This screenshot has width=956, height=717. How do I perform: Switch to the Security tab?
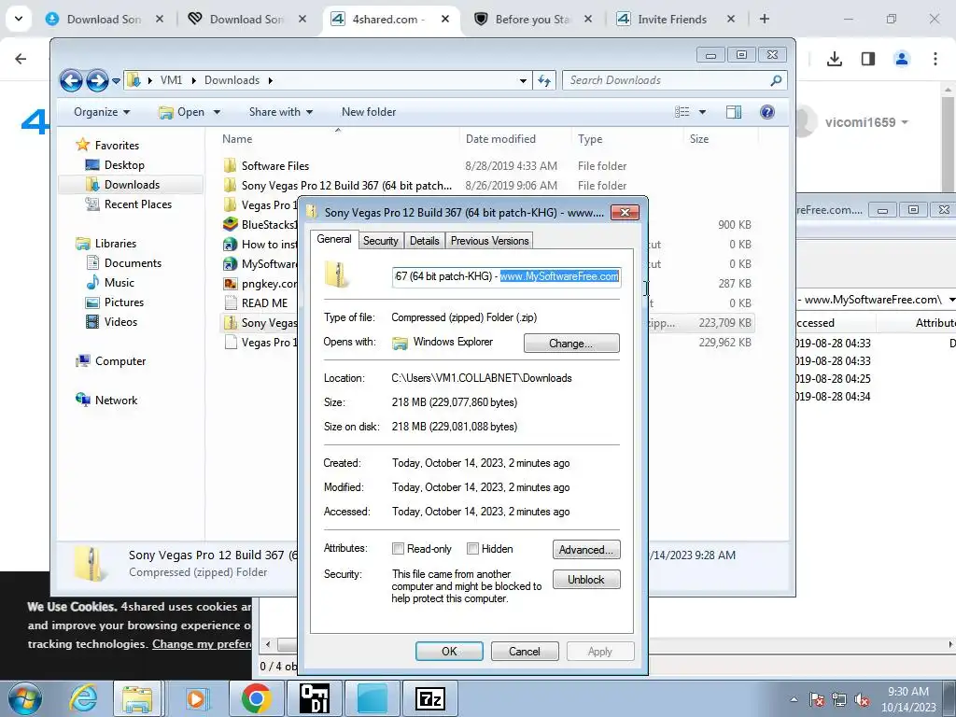coord(381,241)
